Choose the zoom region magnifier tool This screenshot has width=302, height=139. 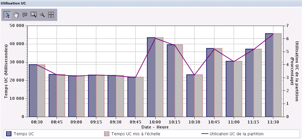(34, 15)
